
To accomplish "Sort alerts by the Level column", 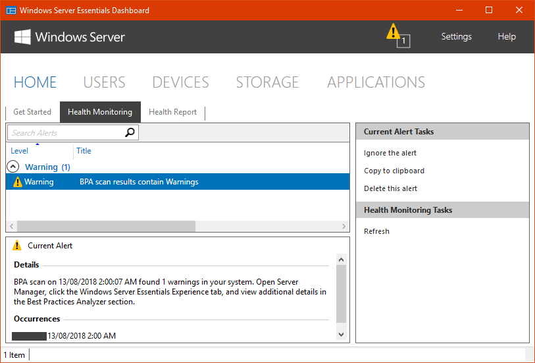I will click(x=20, y=151).
